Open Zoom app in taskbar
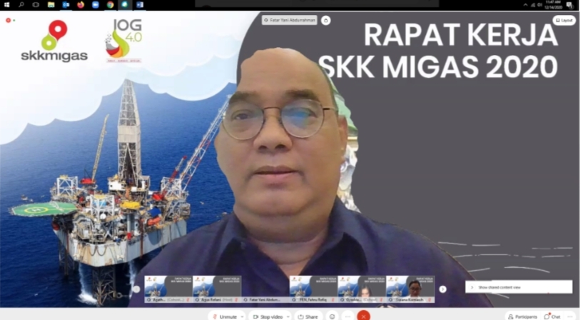The height and width of the screenshot is (320, 583). click(96, 5)
